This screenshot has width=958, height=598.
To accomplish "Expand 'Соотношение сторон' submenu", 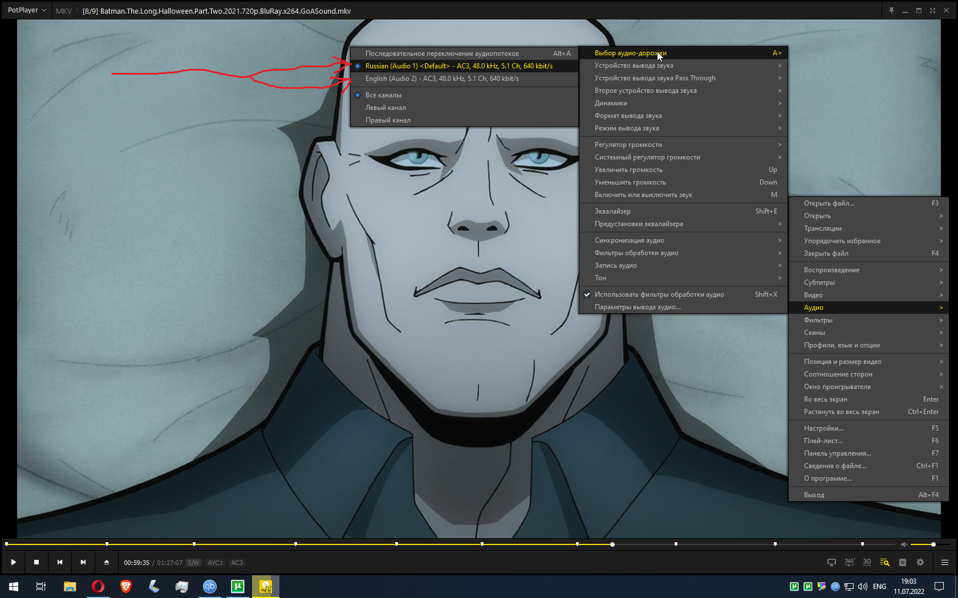I will point(868,374).
